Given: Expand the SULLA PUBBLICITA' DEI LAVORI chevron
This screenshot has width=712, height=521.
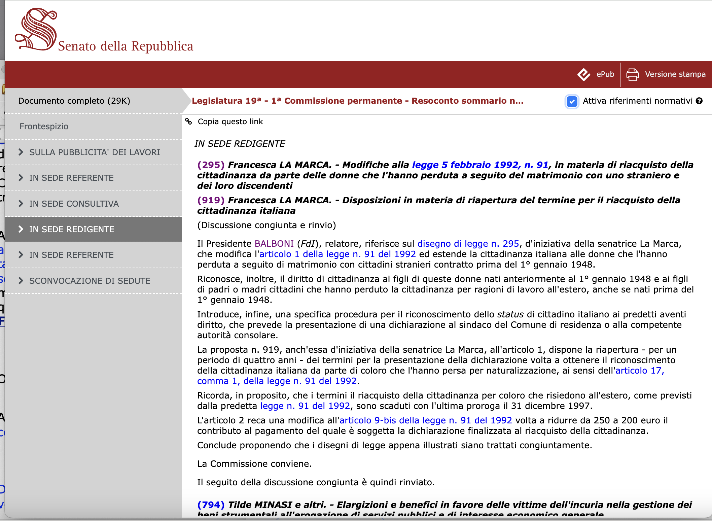Looking at the screenshot, I should coord(21,152).
